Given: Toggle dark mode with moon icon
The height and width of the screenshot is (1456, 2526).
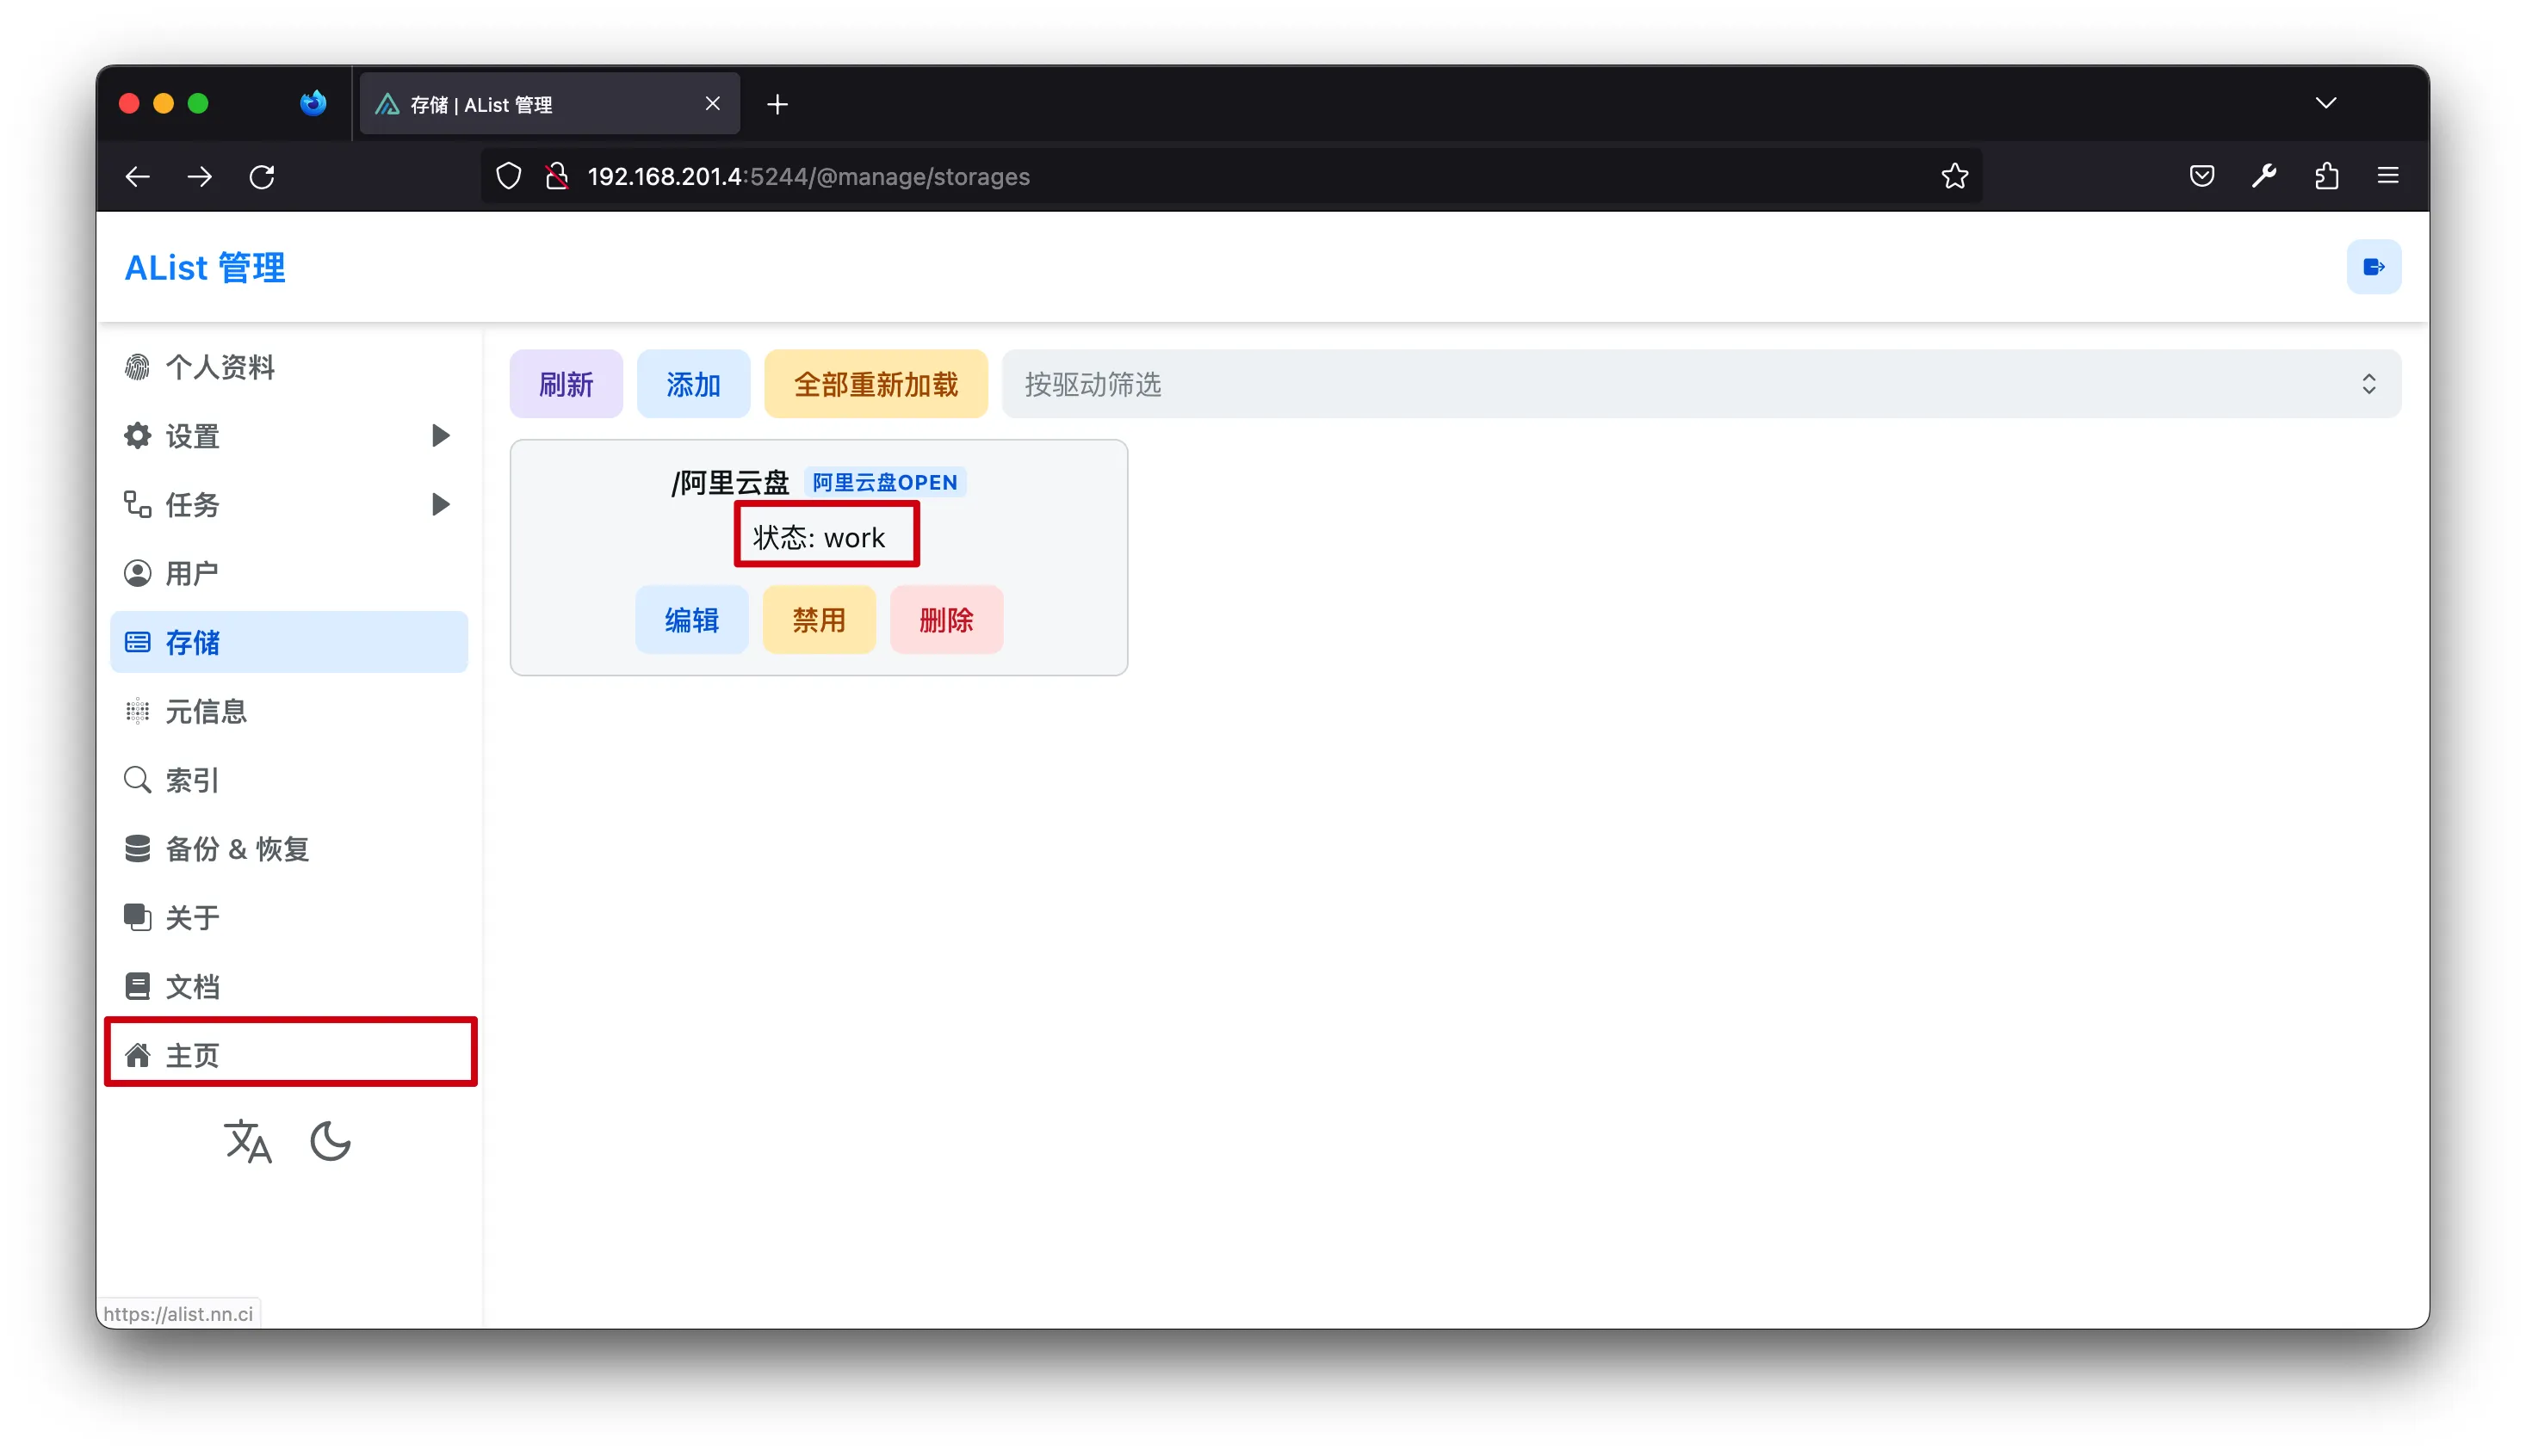Looking at the screenshot, I should pos(330,1141).
